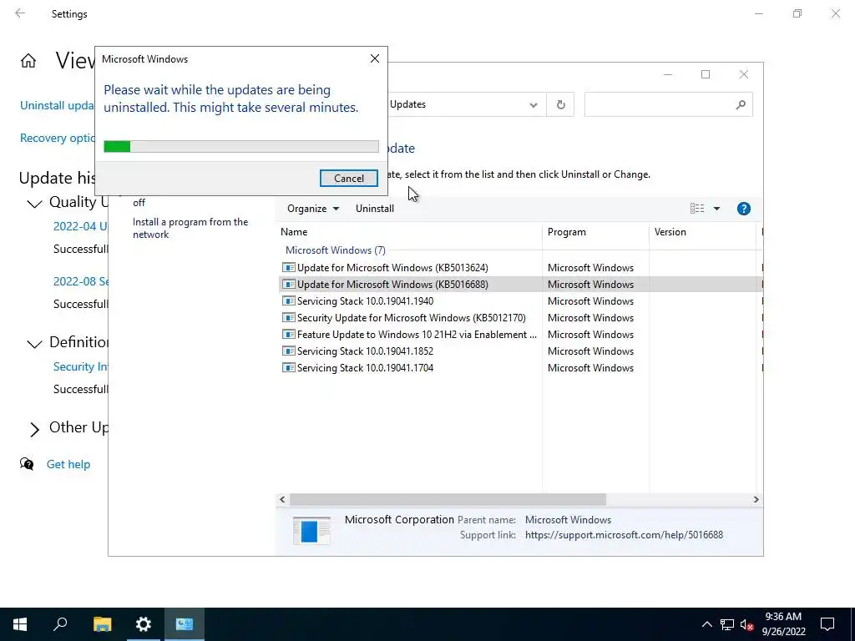The height and width of the screenshot is (641, 855).
Task: Collapse the Definition Updates section
Action: 34,343
